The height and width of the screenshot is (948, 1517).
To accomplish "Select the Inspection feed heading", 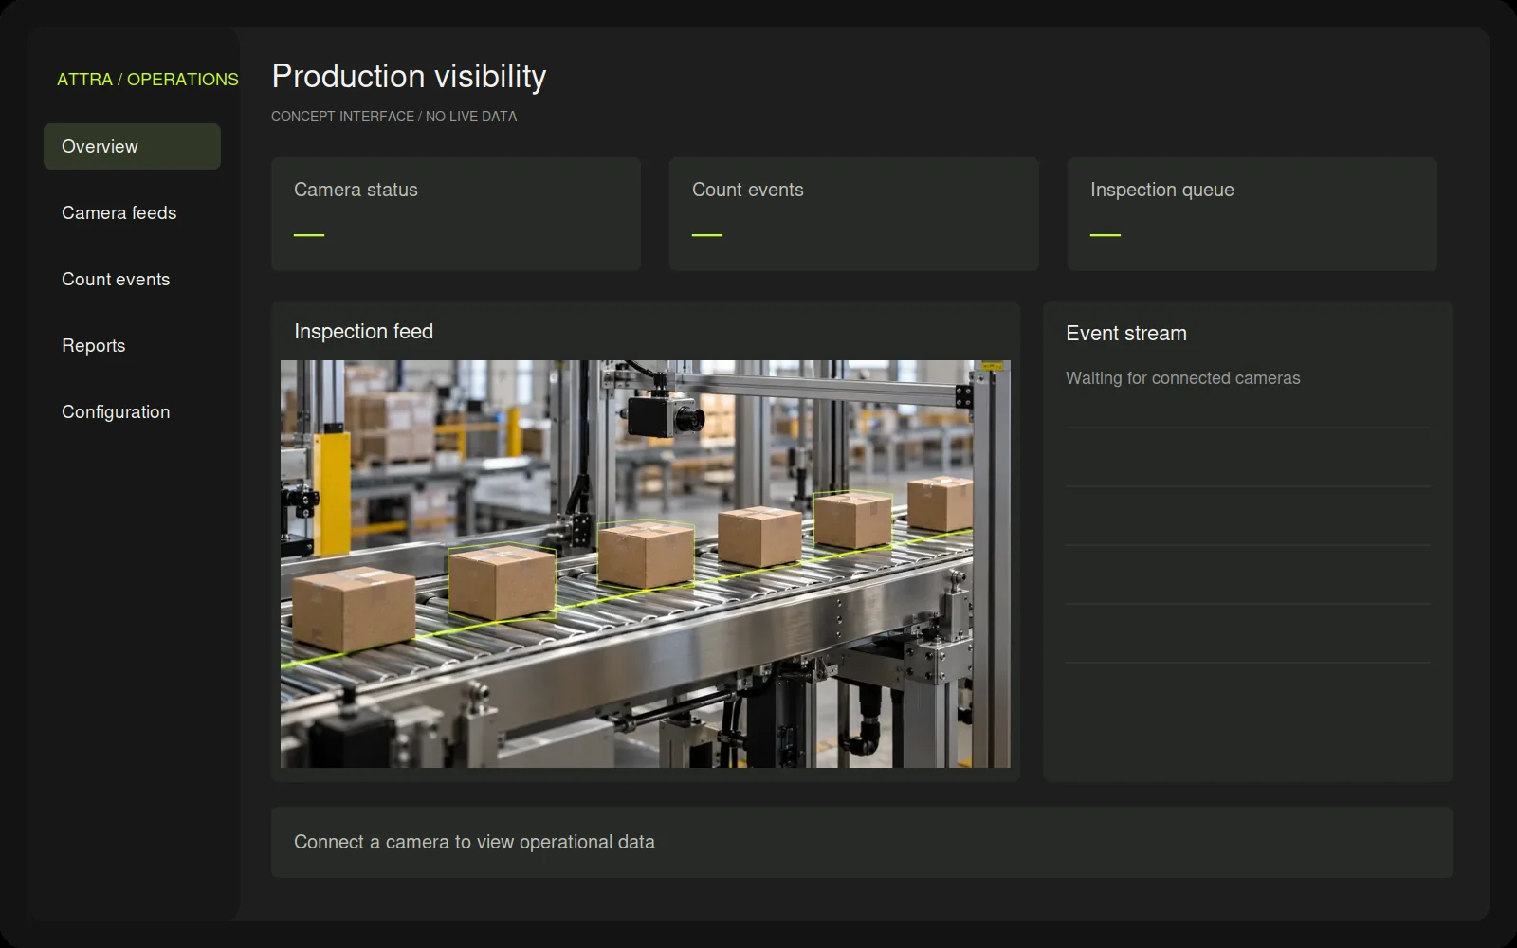I will coord(363,332).
